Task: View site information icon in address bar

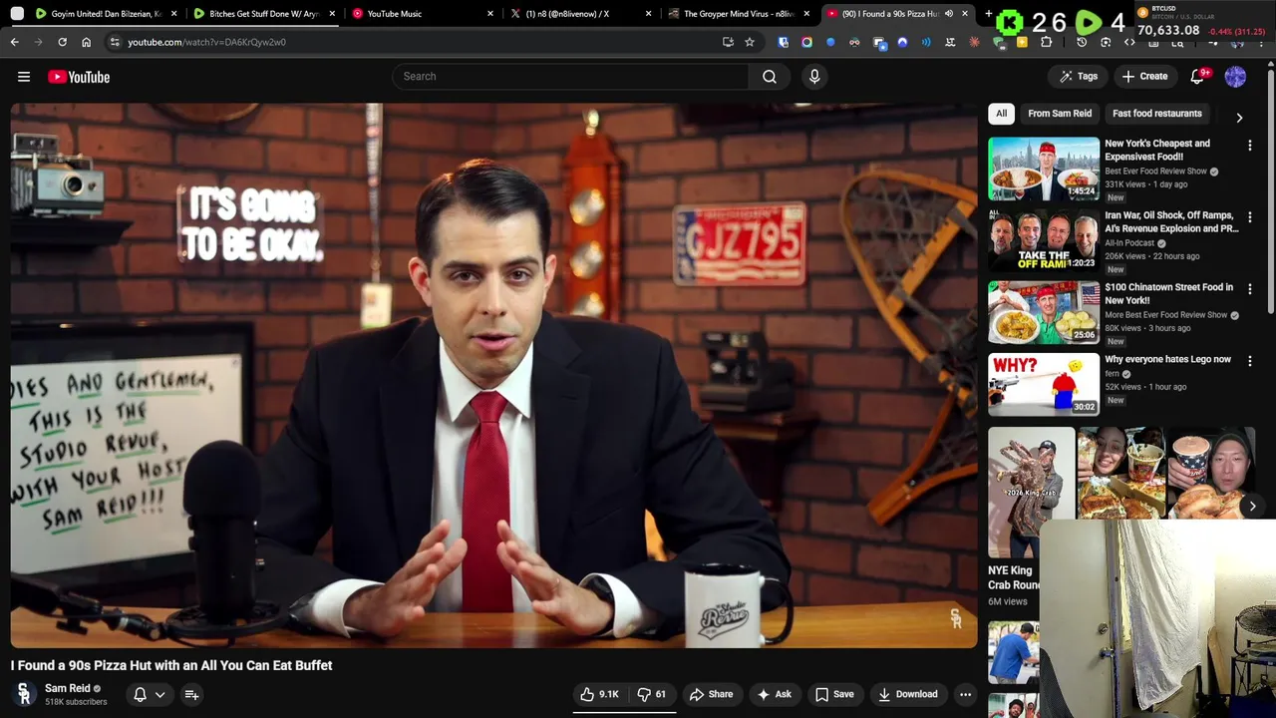Action: [115, 42]
